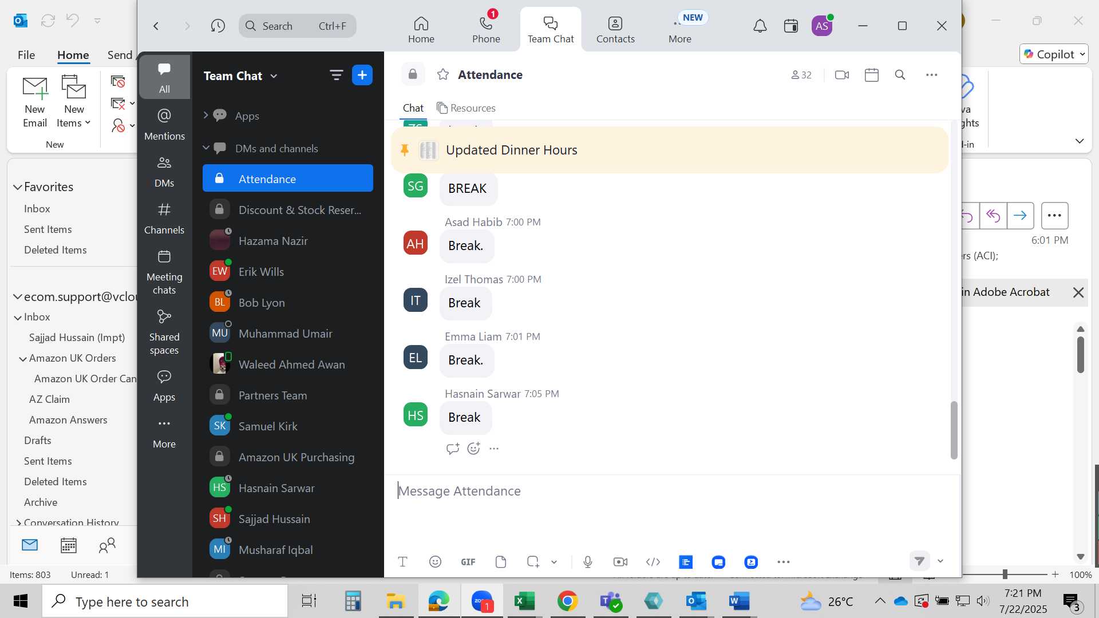The height and width of the screenshot is (618, 1099).
Task: Expand Conversation History folder in Outlook
Action: pos(18,522)
